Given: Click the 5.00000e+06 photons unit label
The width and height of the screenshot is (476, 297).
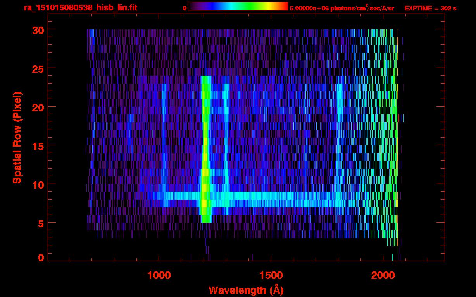Looking at the screenshot, I should tap(341, 8).
